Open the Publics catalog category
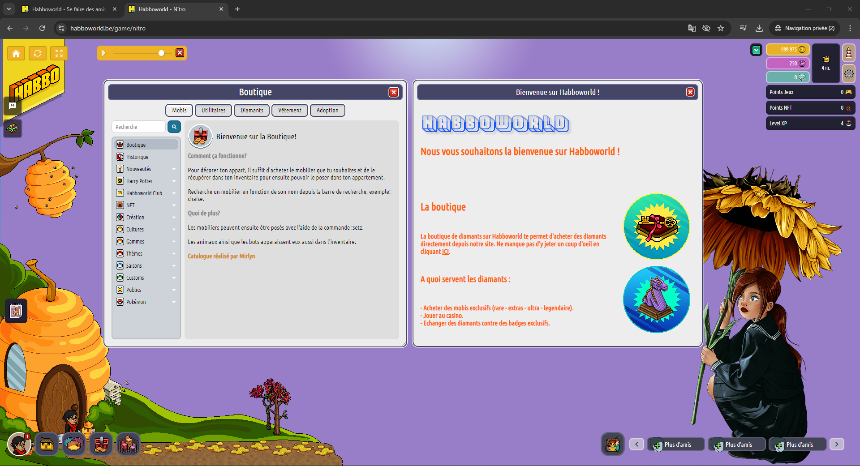The image size is (860, 466). [146, 290]
